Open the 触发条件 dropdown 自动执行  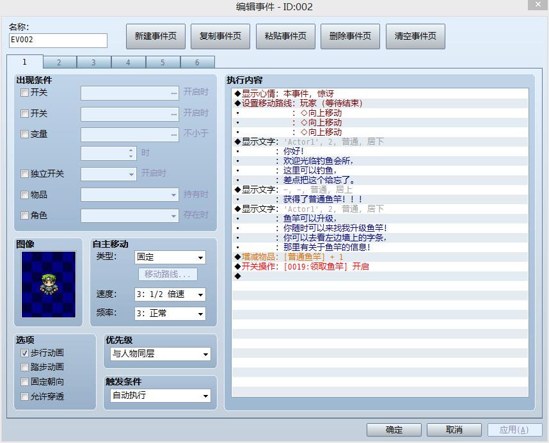pos(161,396)
